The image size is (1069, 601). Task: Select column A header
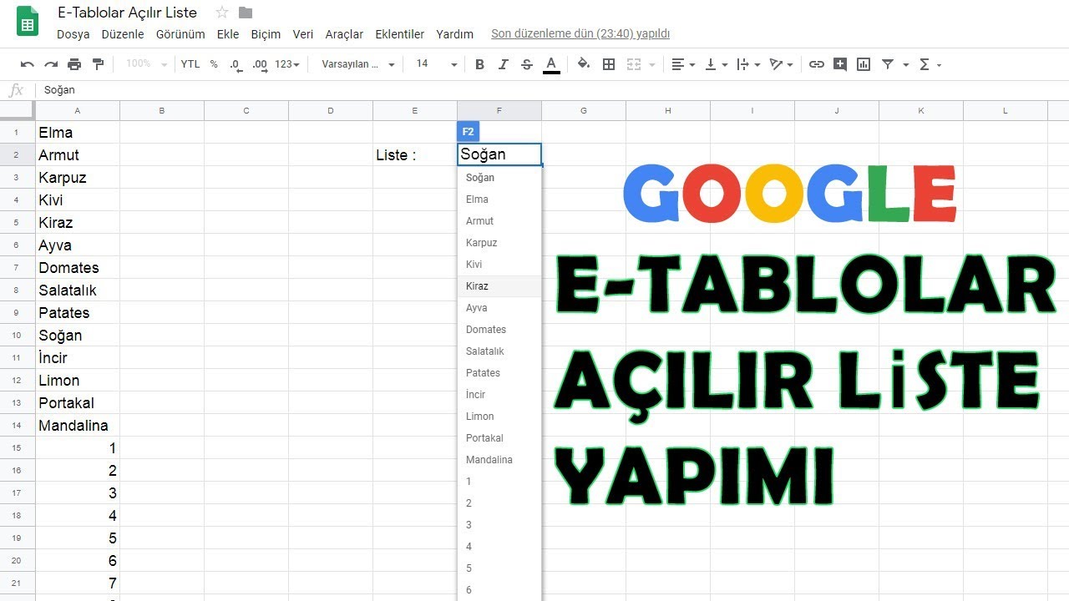coord(78,111)
